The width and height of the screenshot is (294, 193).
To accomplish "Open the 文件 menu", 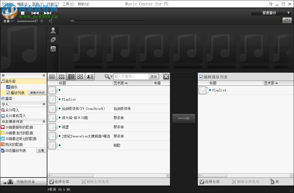I will pyautogui.click(x=7, y=4).
